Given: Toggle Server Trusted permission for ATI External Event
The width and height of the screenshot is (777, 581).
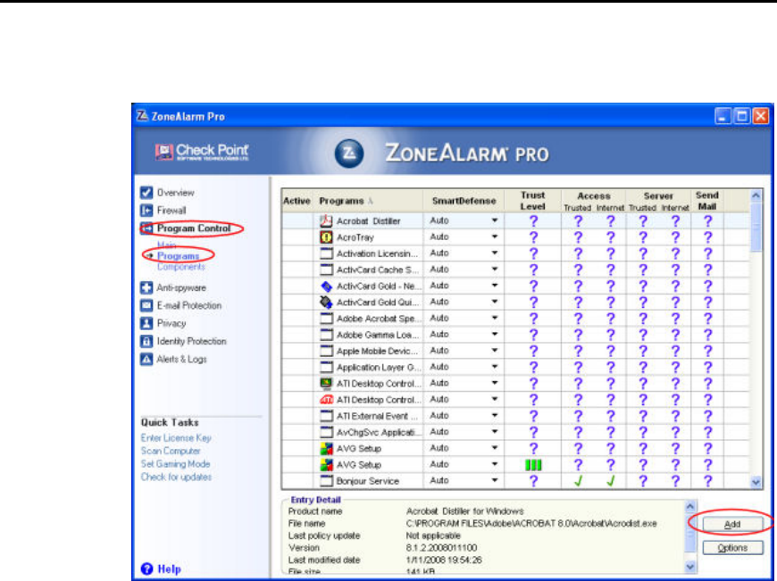Looking at the screenshot, I should [643, 416].
